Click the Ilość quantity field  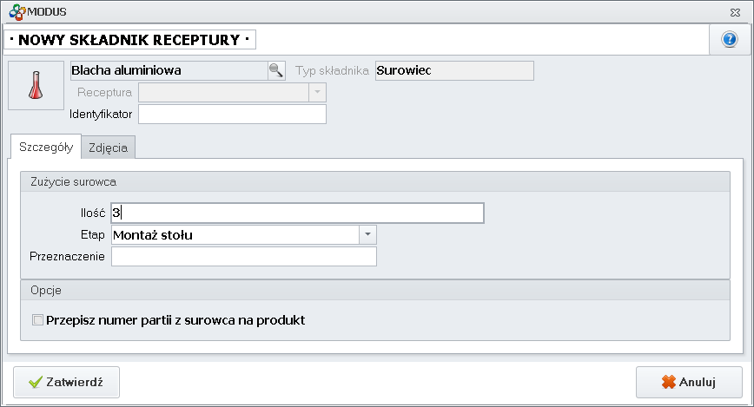coord(295,213)
